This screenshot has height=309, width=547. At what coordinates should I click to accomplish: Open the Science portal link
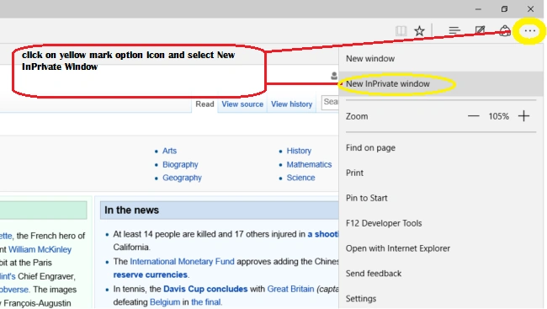(x=300, y=178)
